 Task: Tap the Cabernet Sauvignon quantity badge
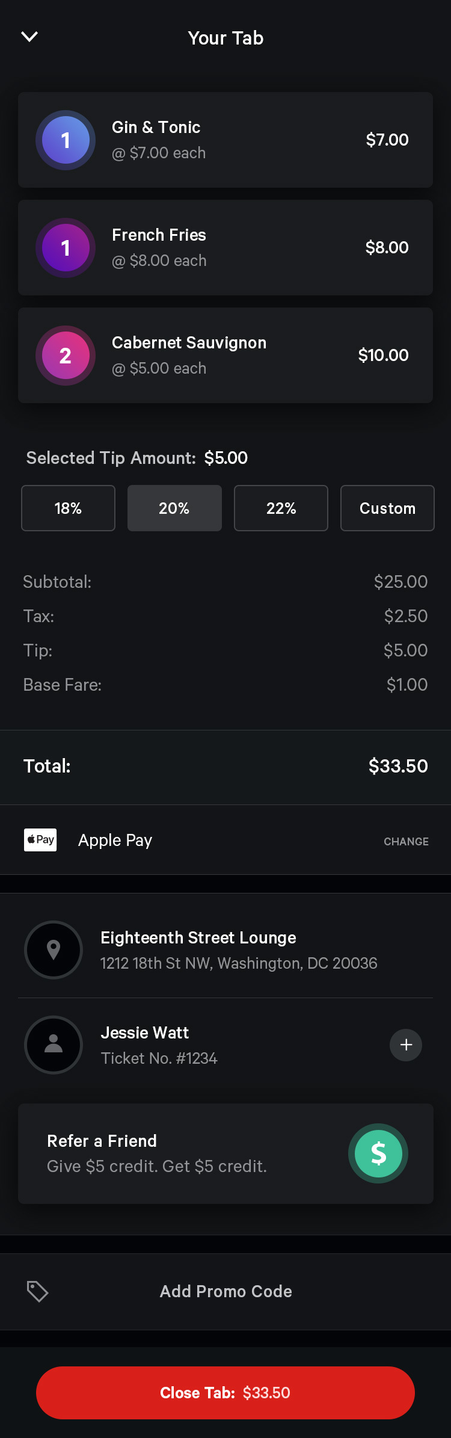(x=66, y=356)
